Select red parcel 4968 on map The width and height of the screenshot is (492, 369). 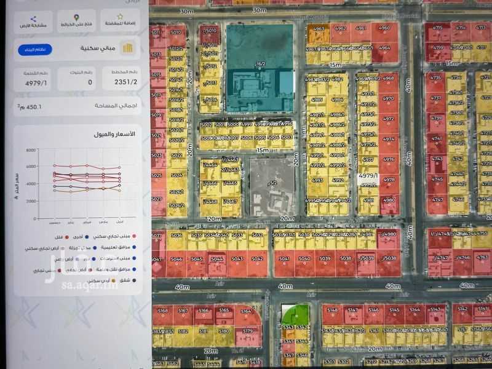(x=389, y=83)
